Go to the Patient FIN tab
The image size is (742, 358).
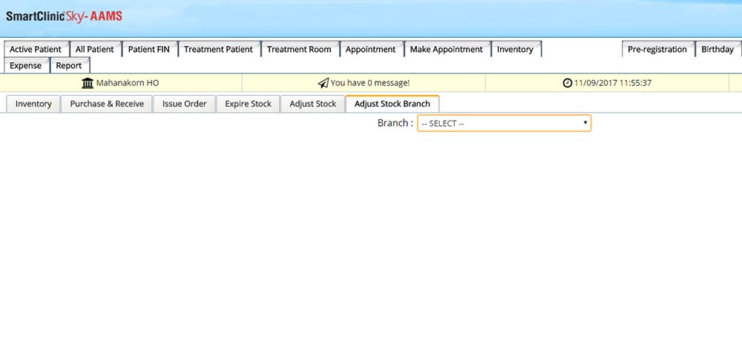pos(148,50)
